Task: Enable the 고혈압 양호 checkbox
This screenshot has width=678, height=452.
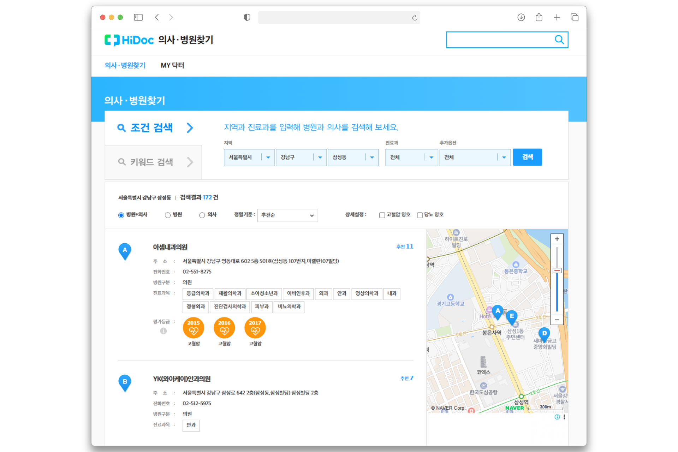Action: [382, 215]
